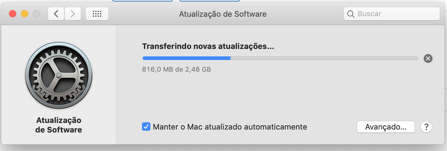Click the "Manter o Mac atualizado automaticamente" label
Image resolution: width=447 pixels, height=151 pixels.
pyautogui.click(x=230, y=127)
